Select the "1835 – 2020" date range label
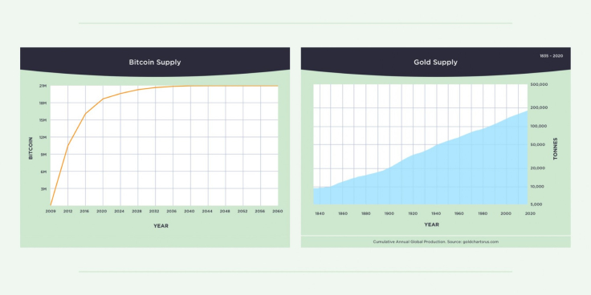Image resolution: width=591 pixels, height=295 pixels. (551, 56)
